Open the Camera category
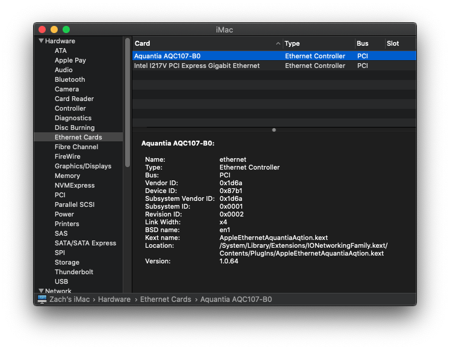This screenshot has width=450, height=350. tap(67, 89)
